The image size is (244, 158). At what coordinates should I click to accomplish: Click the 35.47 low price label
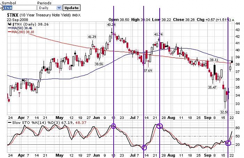pyautogui.click(x=212, y=87)
